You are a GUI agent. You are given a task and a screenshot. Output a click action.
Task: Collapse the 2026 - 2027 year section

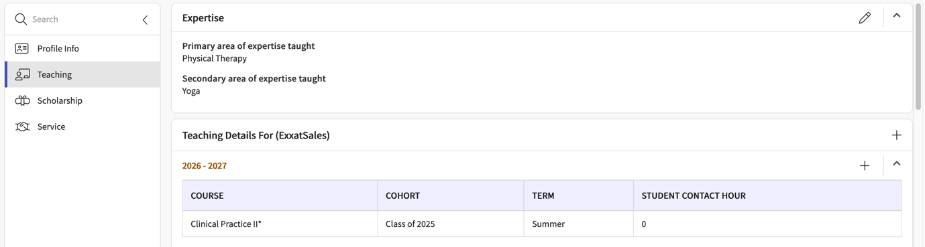click(x=896, y=163)
